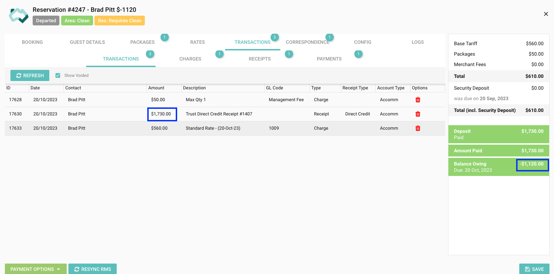Switch to the Rates tab
554x274 pixels.
(x=197, y=42)
